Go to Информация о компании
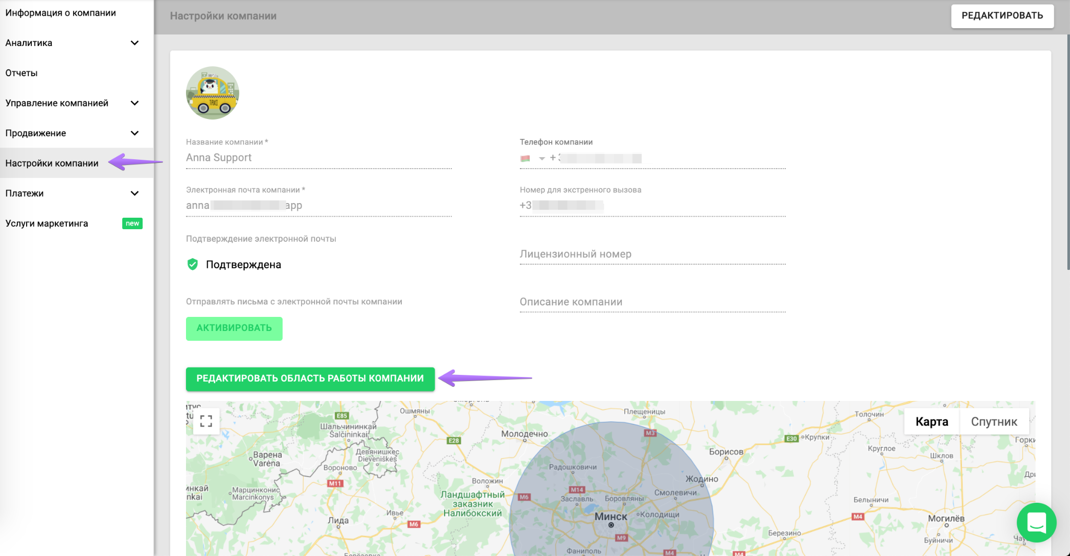 (x=61, y=13)
